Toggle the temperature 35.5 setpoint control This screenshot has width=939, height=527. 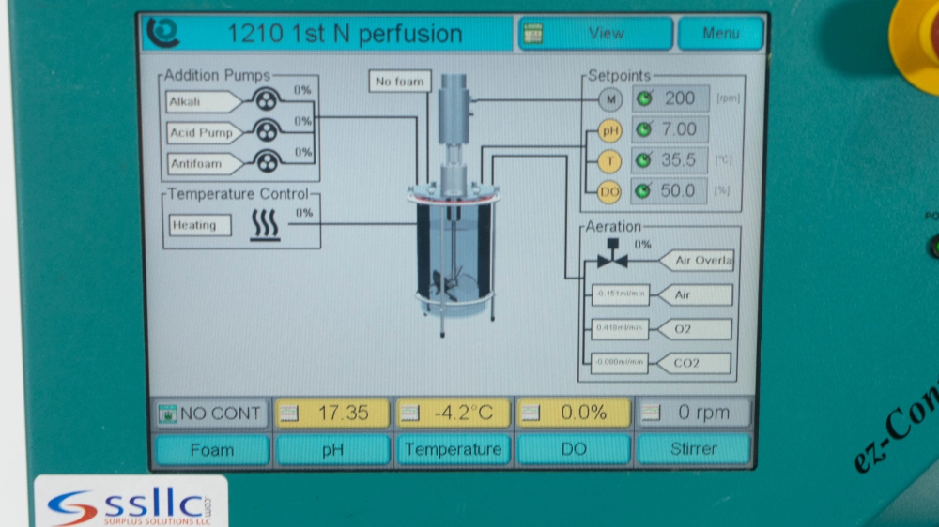670,160
